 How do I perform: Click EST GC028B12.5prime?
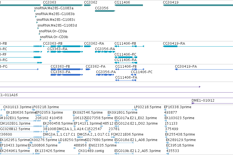click(15, 129)
